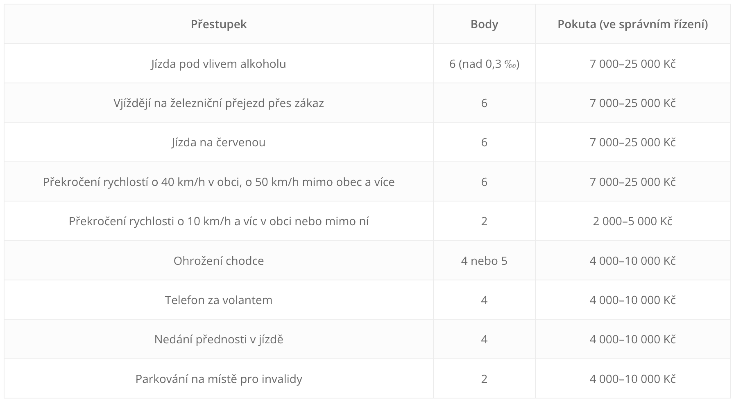
Task: Click the Body column header
Action: (x=484, y=24)
